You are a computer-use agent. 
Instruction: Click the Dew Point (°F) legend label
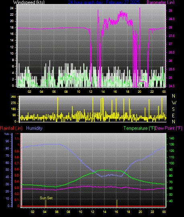pos(168,128)
